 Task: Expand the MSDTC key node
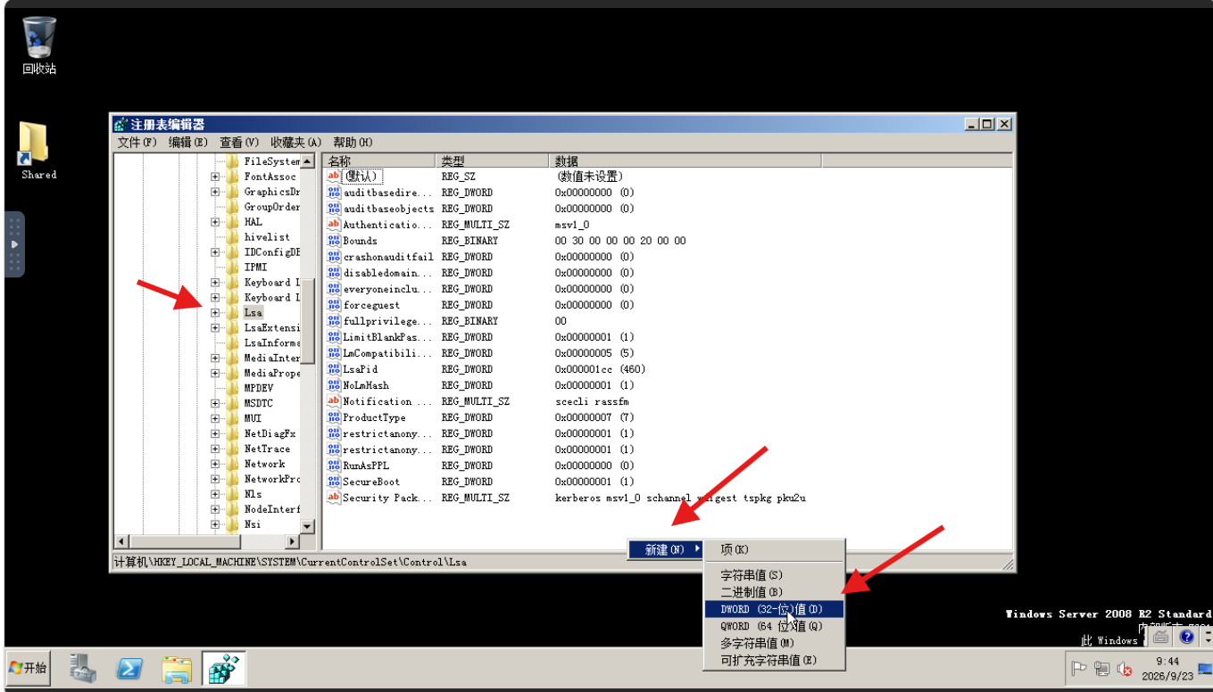click(215, 403)
